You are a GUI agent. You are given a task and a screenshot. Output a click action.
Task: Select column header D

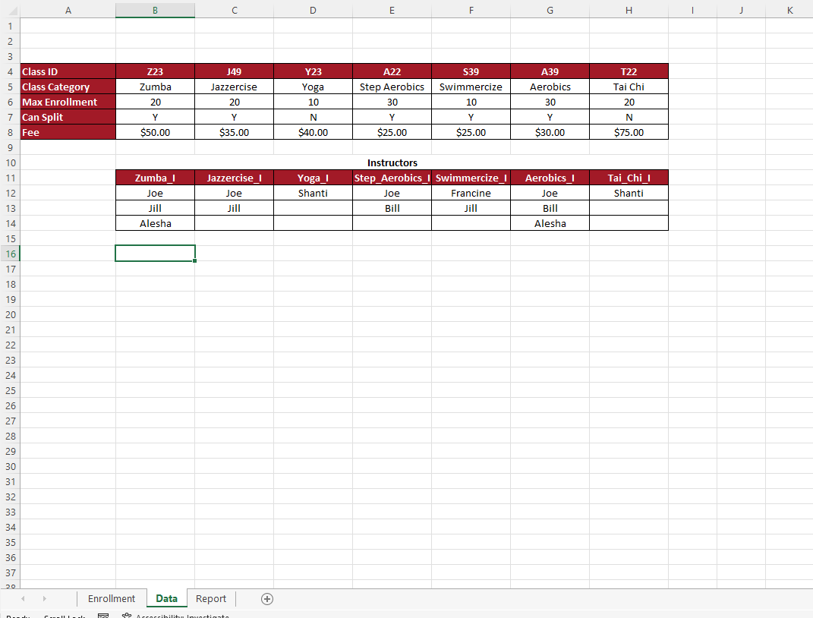[x=313, y=10]
